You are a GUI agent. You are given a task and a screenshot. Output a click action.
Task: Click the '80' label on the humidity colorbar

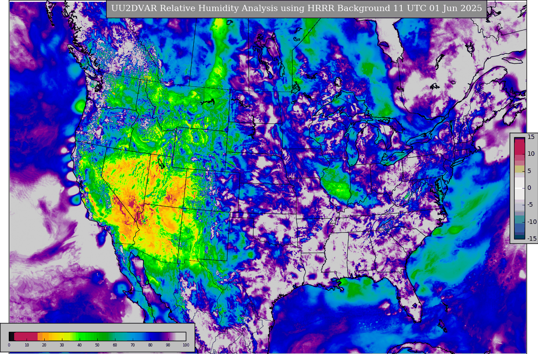tap(150, 345)
